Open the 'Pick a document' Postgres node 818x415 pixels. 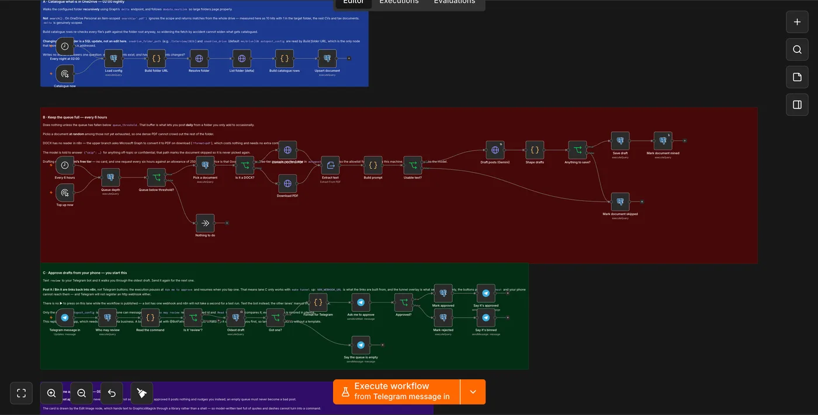[205, 165]
